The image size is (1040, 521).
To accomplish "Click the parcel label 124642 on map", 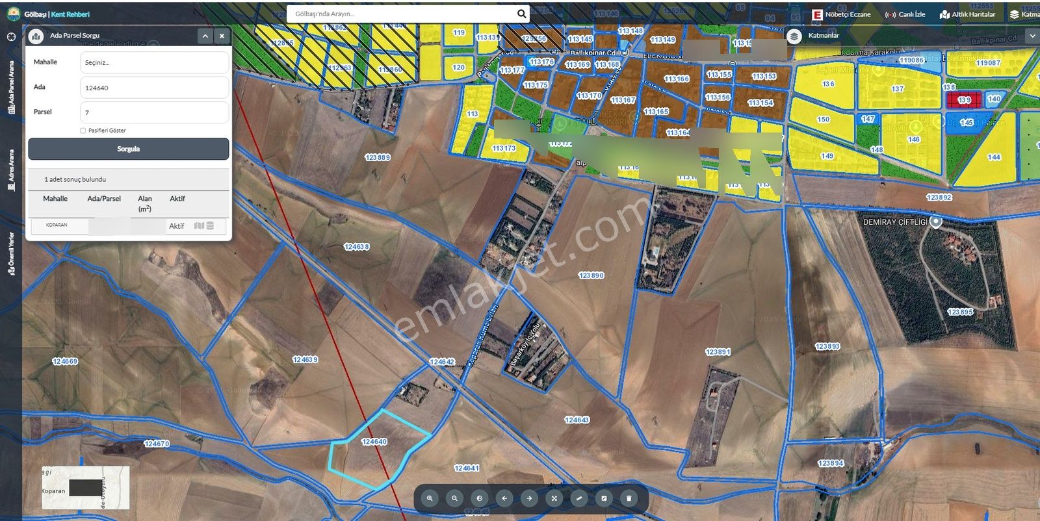I will click(442, 362).
